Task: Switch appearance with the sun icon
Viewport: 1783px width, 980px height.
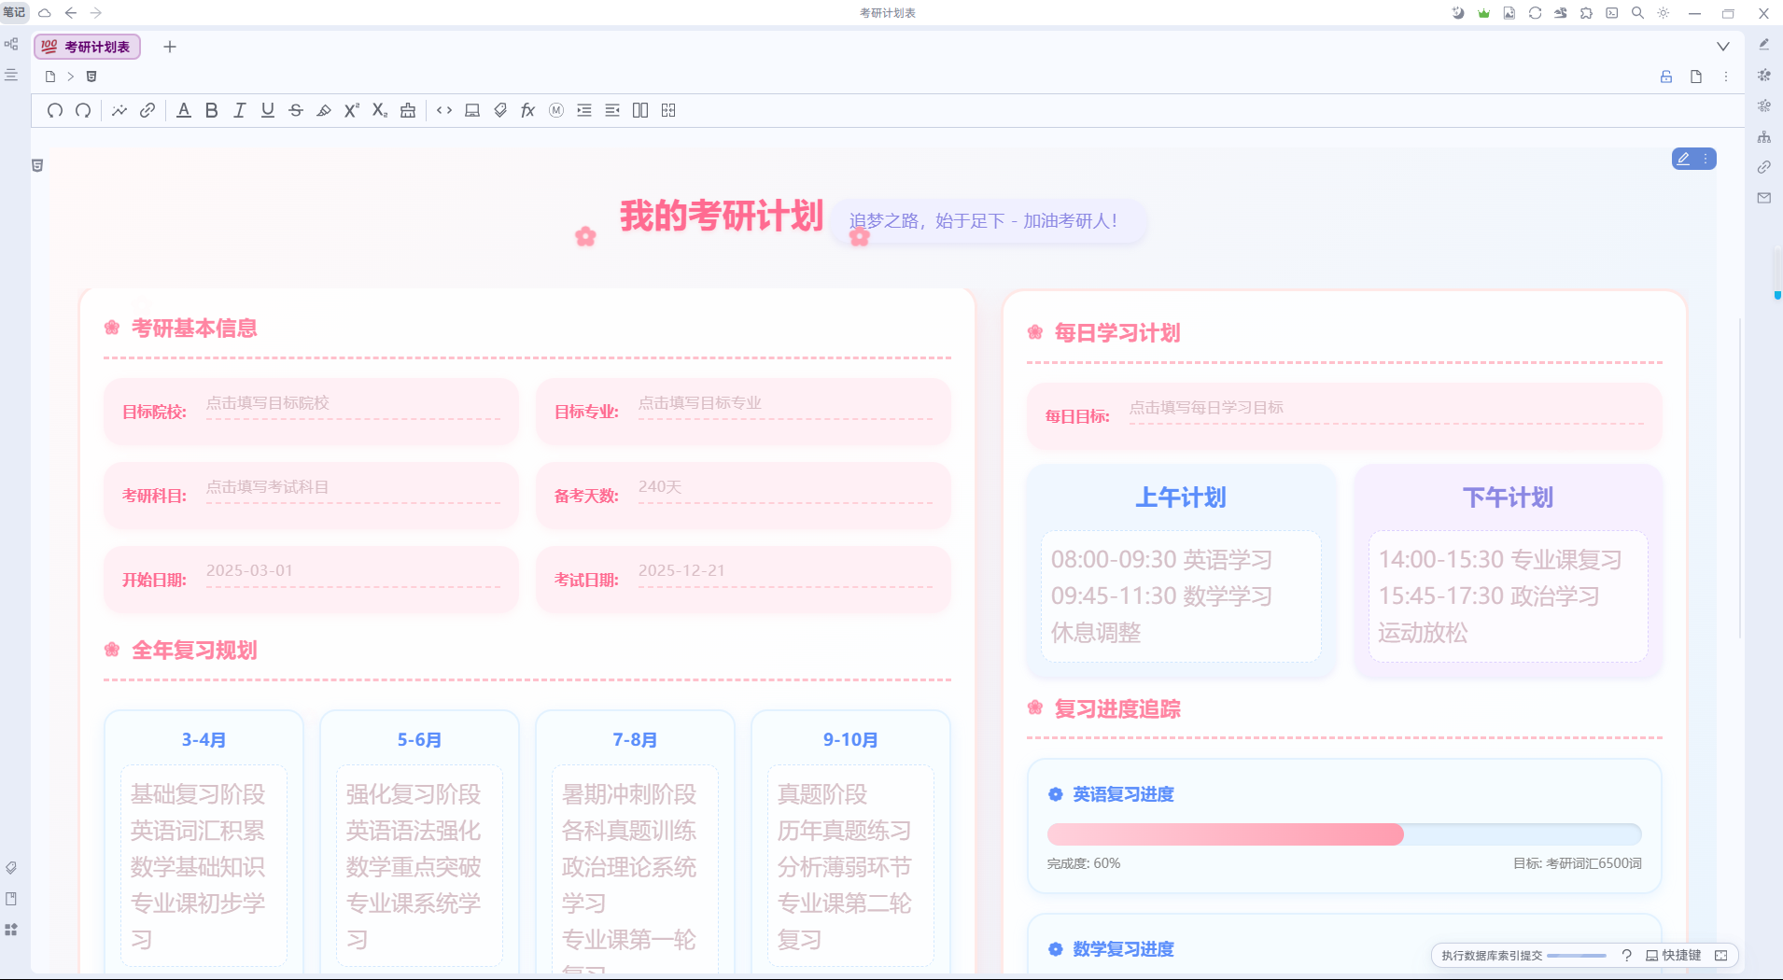Action: pyautogui.click(x=1664, y=13)
